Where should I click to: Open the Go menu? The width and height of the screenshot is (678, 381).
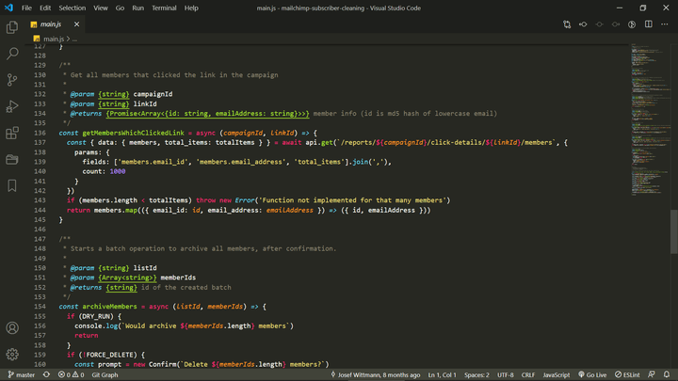point(120,8)
